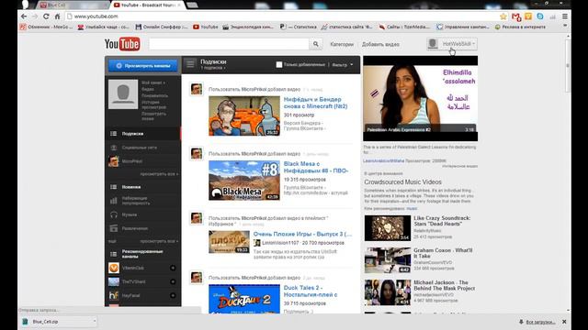The width and height of the screenshot is (588, 330).
Task: Open the Gmail extension icon
Action: click(x=516, y=16)
